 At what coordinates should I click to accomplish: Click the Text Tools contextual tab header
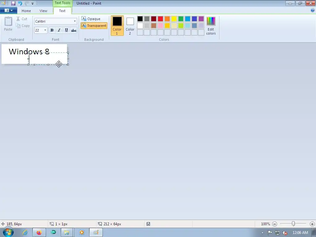click(x=62, y=3)
